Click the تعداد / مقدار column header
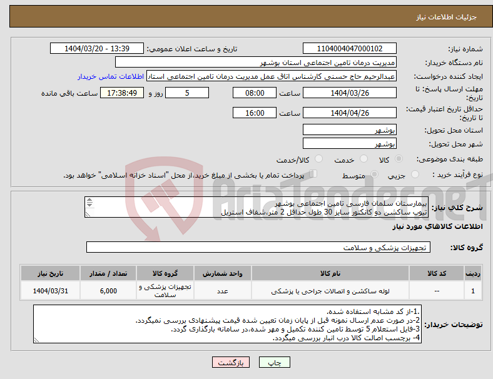 (108, 273)
